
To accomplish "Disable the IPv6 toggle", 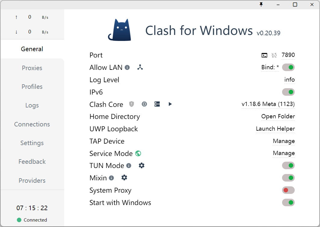I will pos(288,92).
